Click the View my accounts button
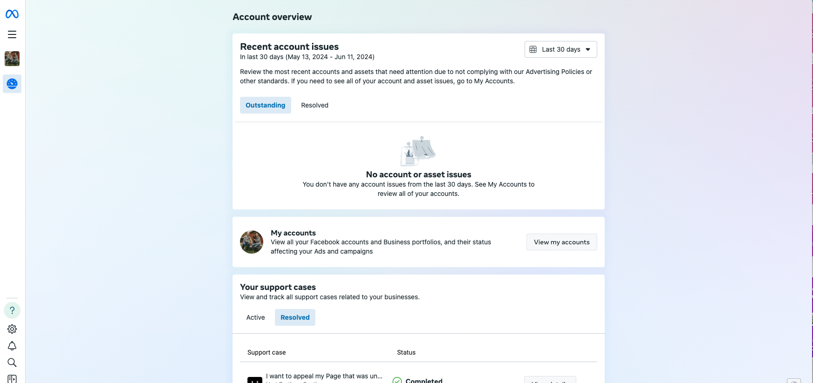Image resolution: width=813 pixels, height=383 pixels. click(x=561, y=242)
